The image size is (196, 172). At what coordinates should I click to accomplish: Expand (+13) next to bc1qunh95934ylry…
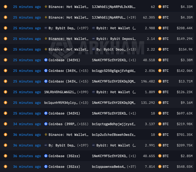click(x=84, y=103)
